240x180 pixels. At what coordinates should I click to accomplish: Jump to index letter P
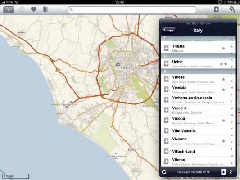click(232, 129)
